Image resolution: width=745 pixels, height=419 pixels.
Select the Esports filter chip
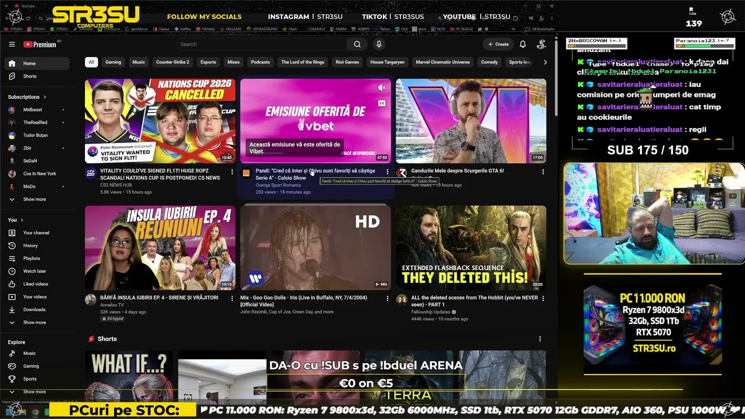tap(208, 62)
